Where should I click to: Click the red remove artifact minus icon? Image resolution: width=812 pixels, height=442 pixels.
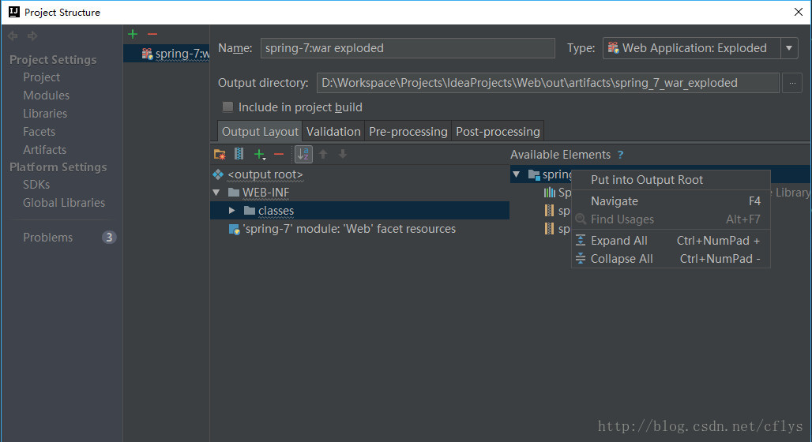(152, 34)
